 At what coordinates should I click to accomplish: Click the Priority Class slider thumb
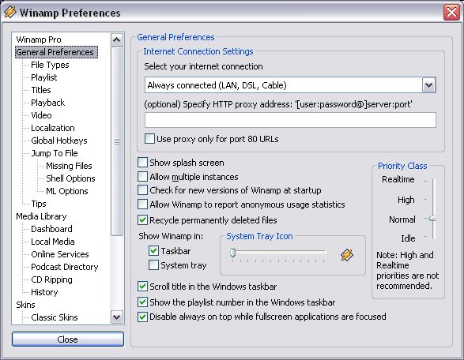[x=432, y=219]
